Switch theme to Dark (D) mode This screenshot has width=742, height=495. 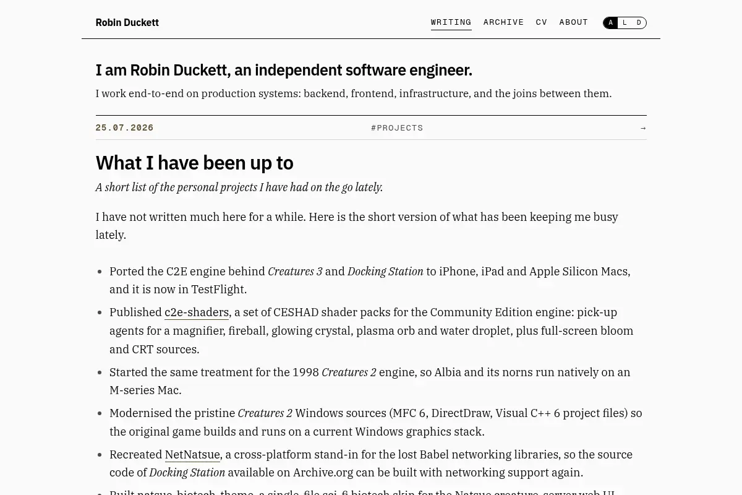pyautogui.click(x=639, y=23)
